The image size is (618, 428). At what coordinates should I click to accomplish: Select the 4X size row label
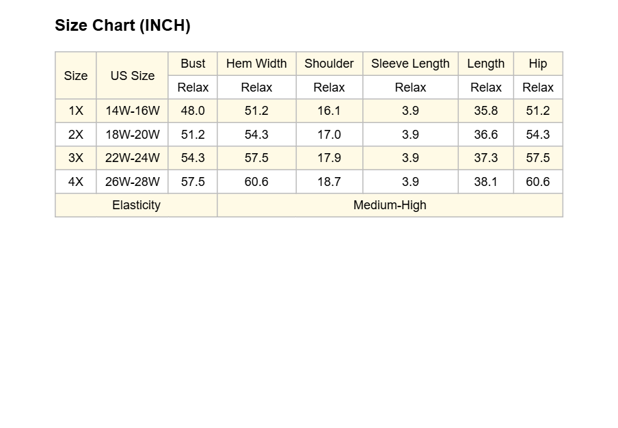pos(76,182)
